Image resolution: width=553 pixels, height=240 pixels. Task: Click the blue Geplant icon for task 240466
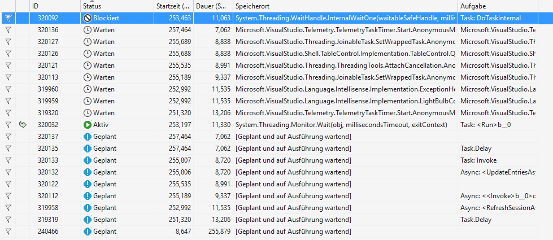tap(87, 232)
